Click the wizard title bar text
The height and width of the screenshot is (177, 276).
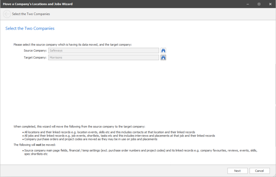click(x=38, y=4)
